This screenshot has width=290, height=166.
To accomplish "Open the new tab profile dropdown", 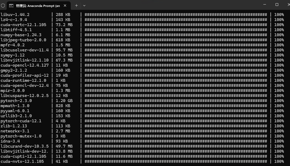I will [84, 6].
